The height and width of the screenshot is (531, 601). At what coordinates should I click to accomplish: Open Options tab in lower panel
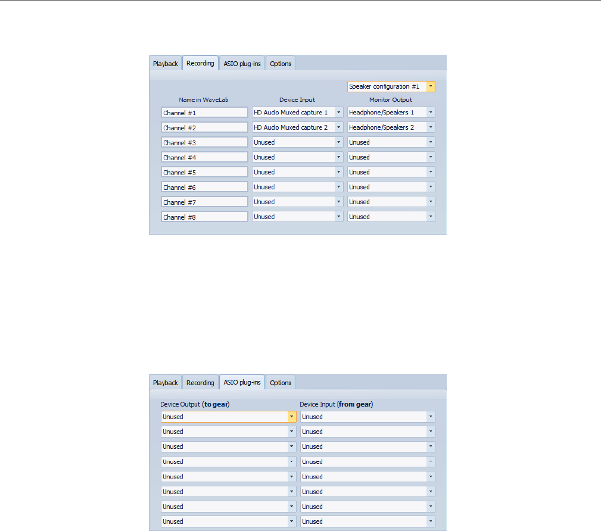coord(280,383)
